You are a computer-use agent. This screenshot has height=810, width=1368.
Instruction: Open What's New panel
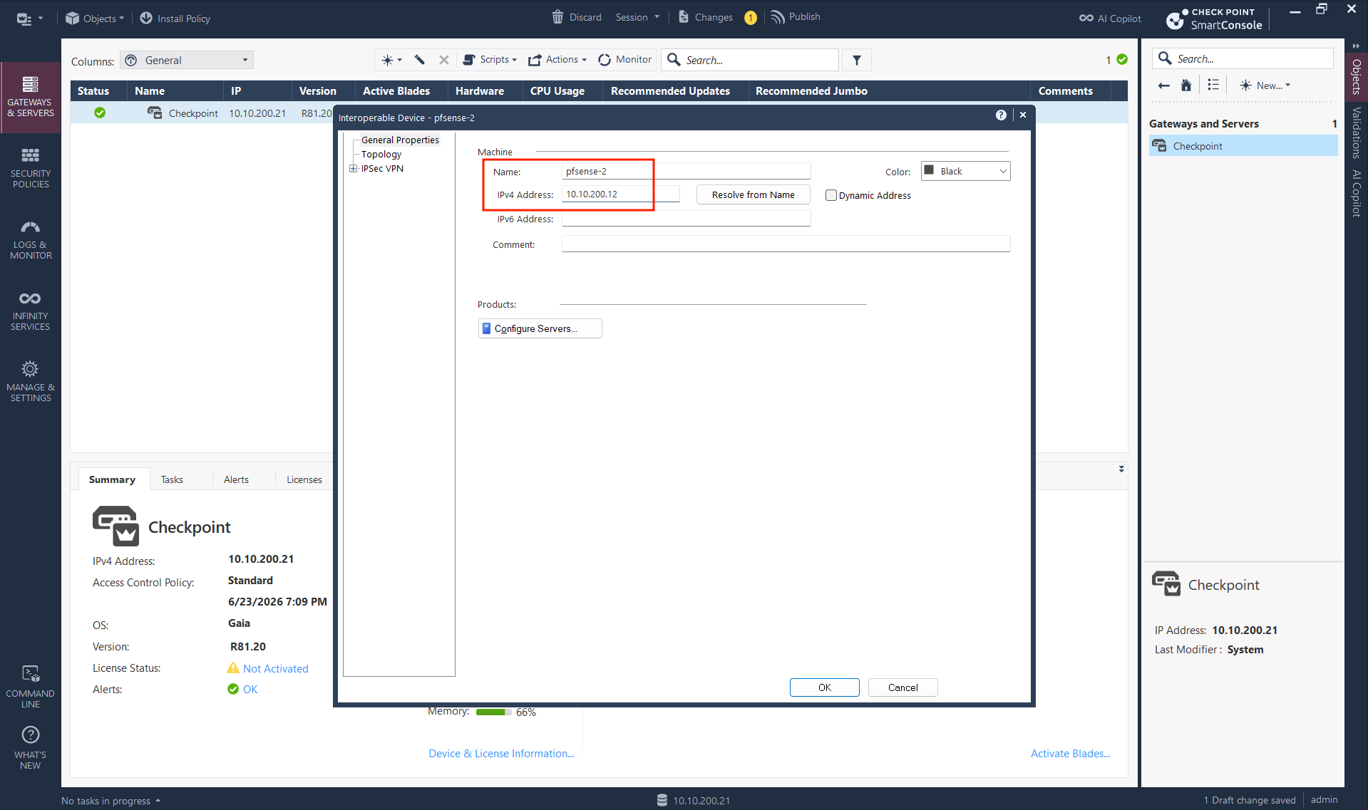(x=30, y=748)
